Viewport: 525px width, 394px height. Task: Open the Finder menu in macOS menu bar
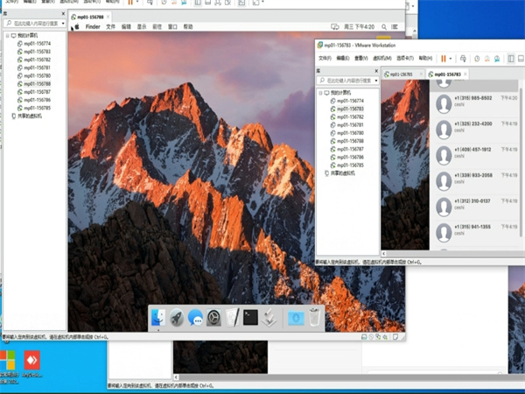tap(92, 27)
